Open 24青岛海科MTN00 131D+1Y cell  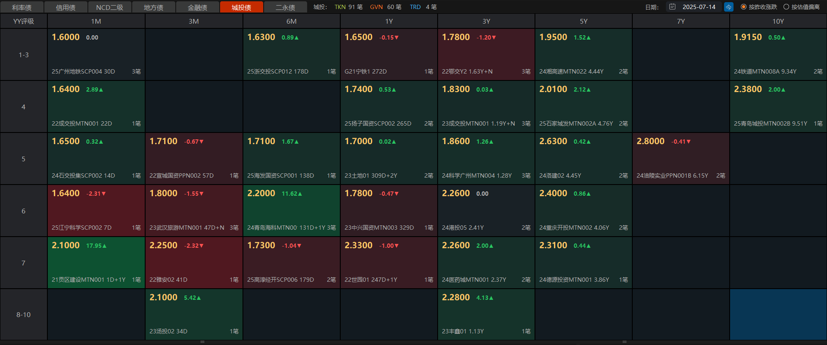click(x=292, y=211)
